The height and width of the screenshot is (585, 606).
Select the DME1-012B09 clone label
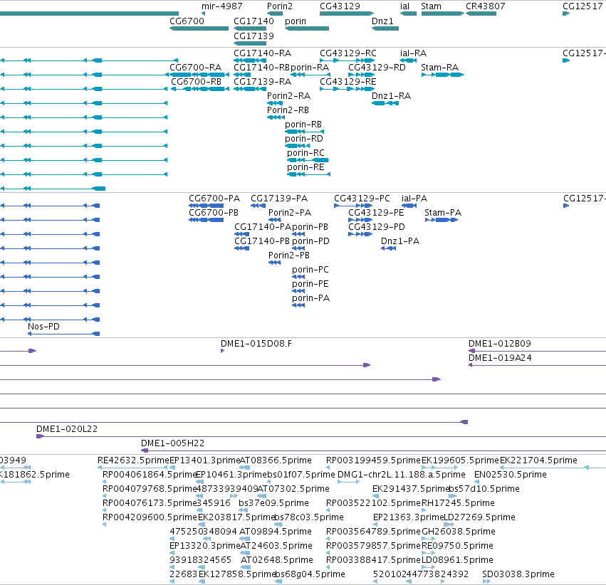499,344
